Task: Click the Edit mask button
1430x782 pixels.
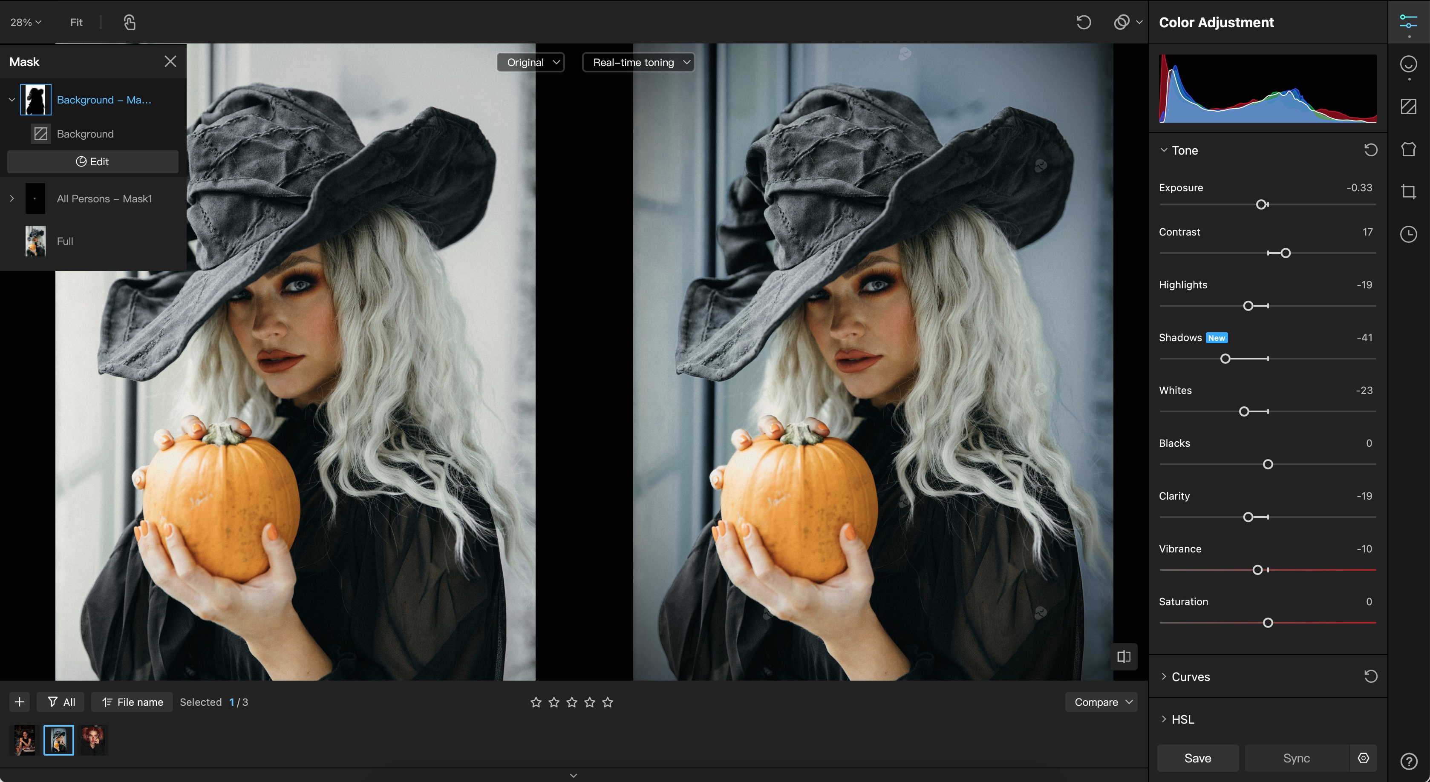Action: pos(93,161)
